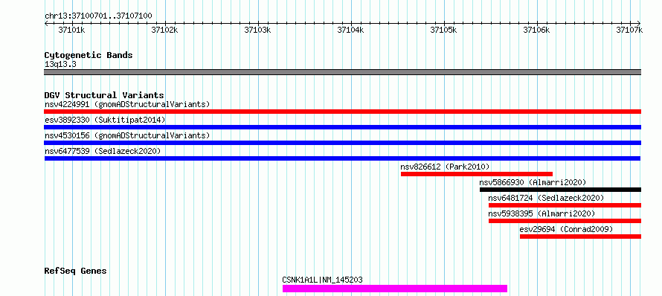Open the nsv826612 (Park2010) label
662x296 pixels.
[445, 167]
